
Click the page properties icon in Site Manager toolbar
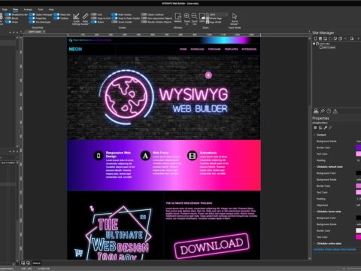[352, 38]
